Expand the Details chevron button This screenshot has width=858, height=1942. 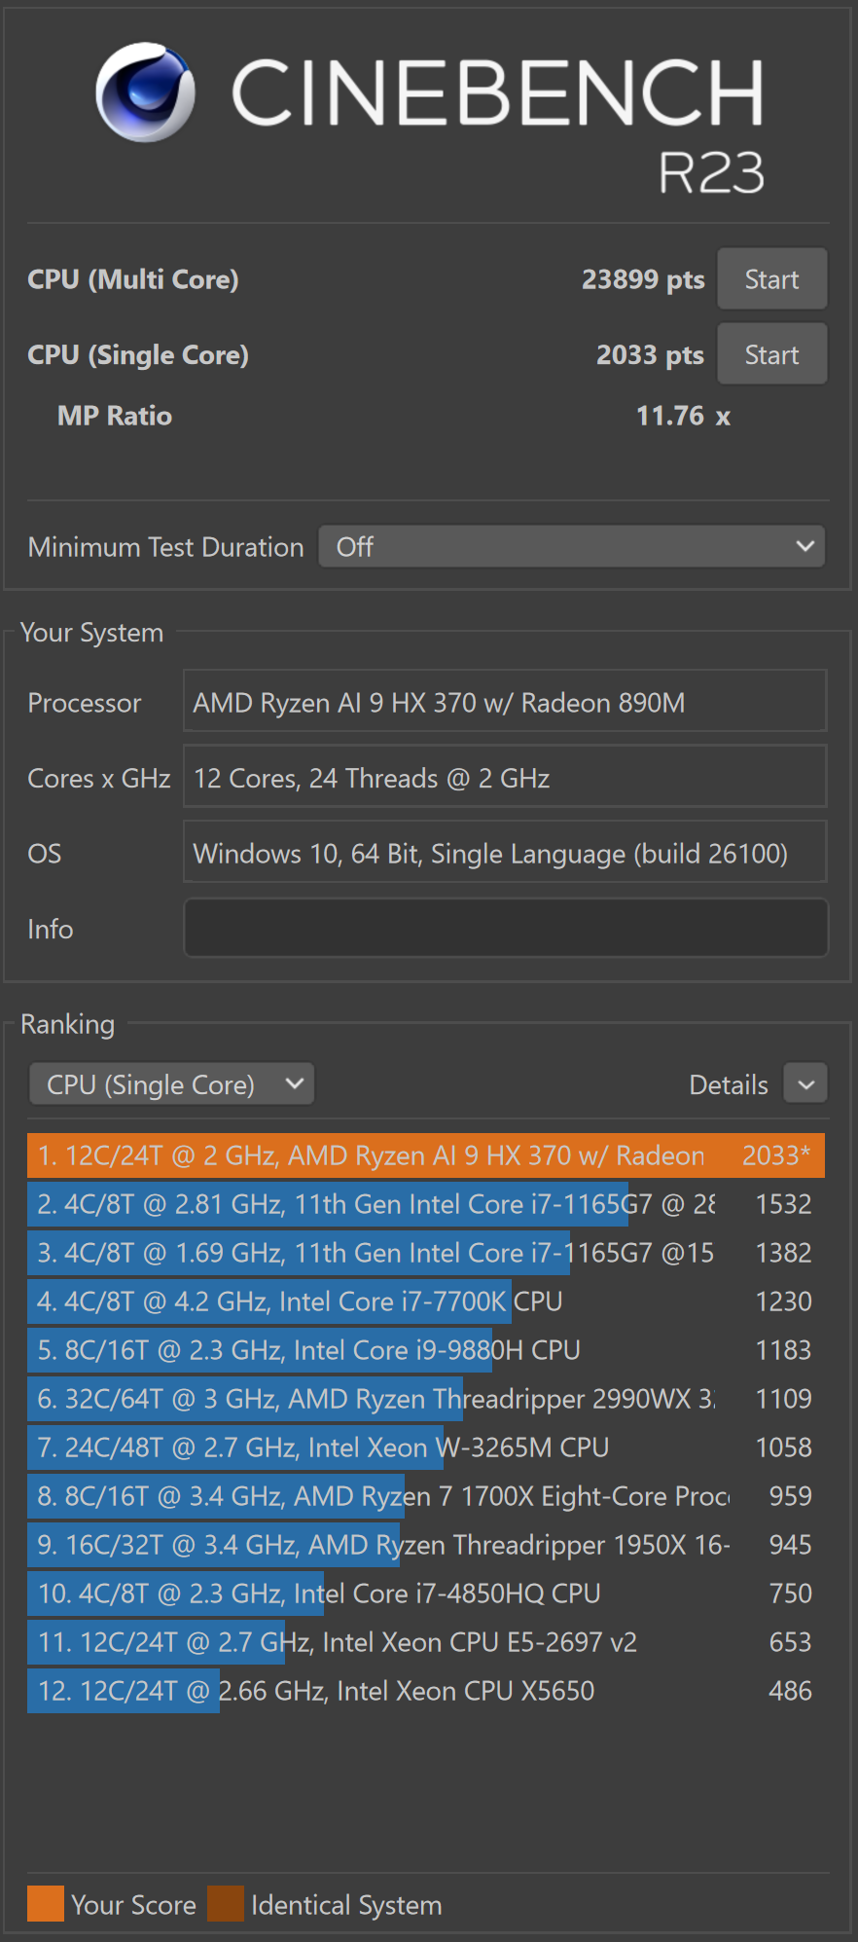tap(805, 1084)
